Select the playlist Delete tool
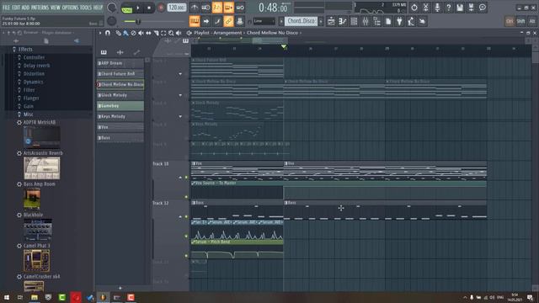Viewport: 539px width, 303px height. coord(133,33)
